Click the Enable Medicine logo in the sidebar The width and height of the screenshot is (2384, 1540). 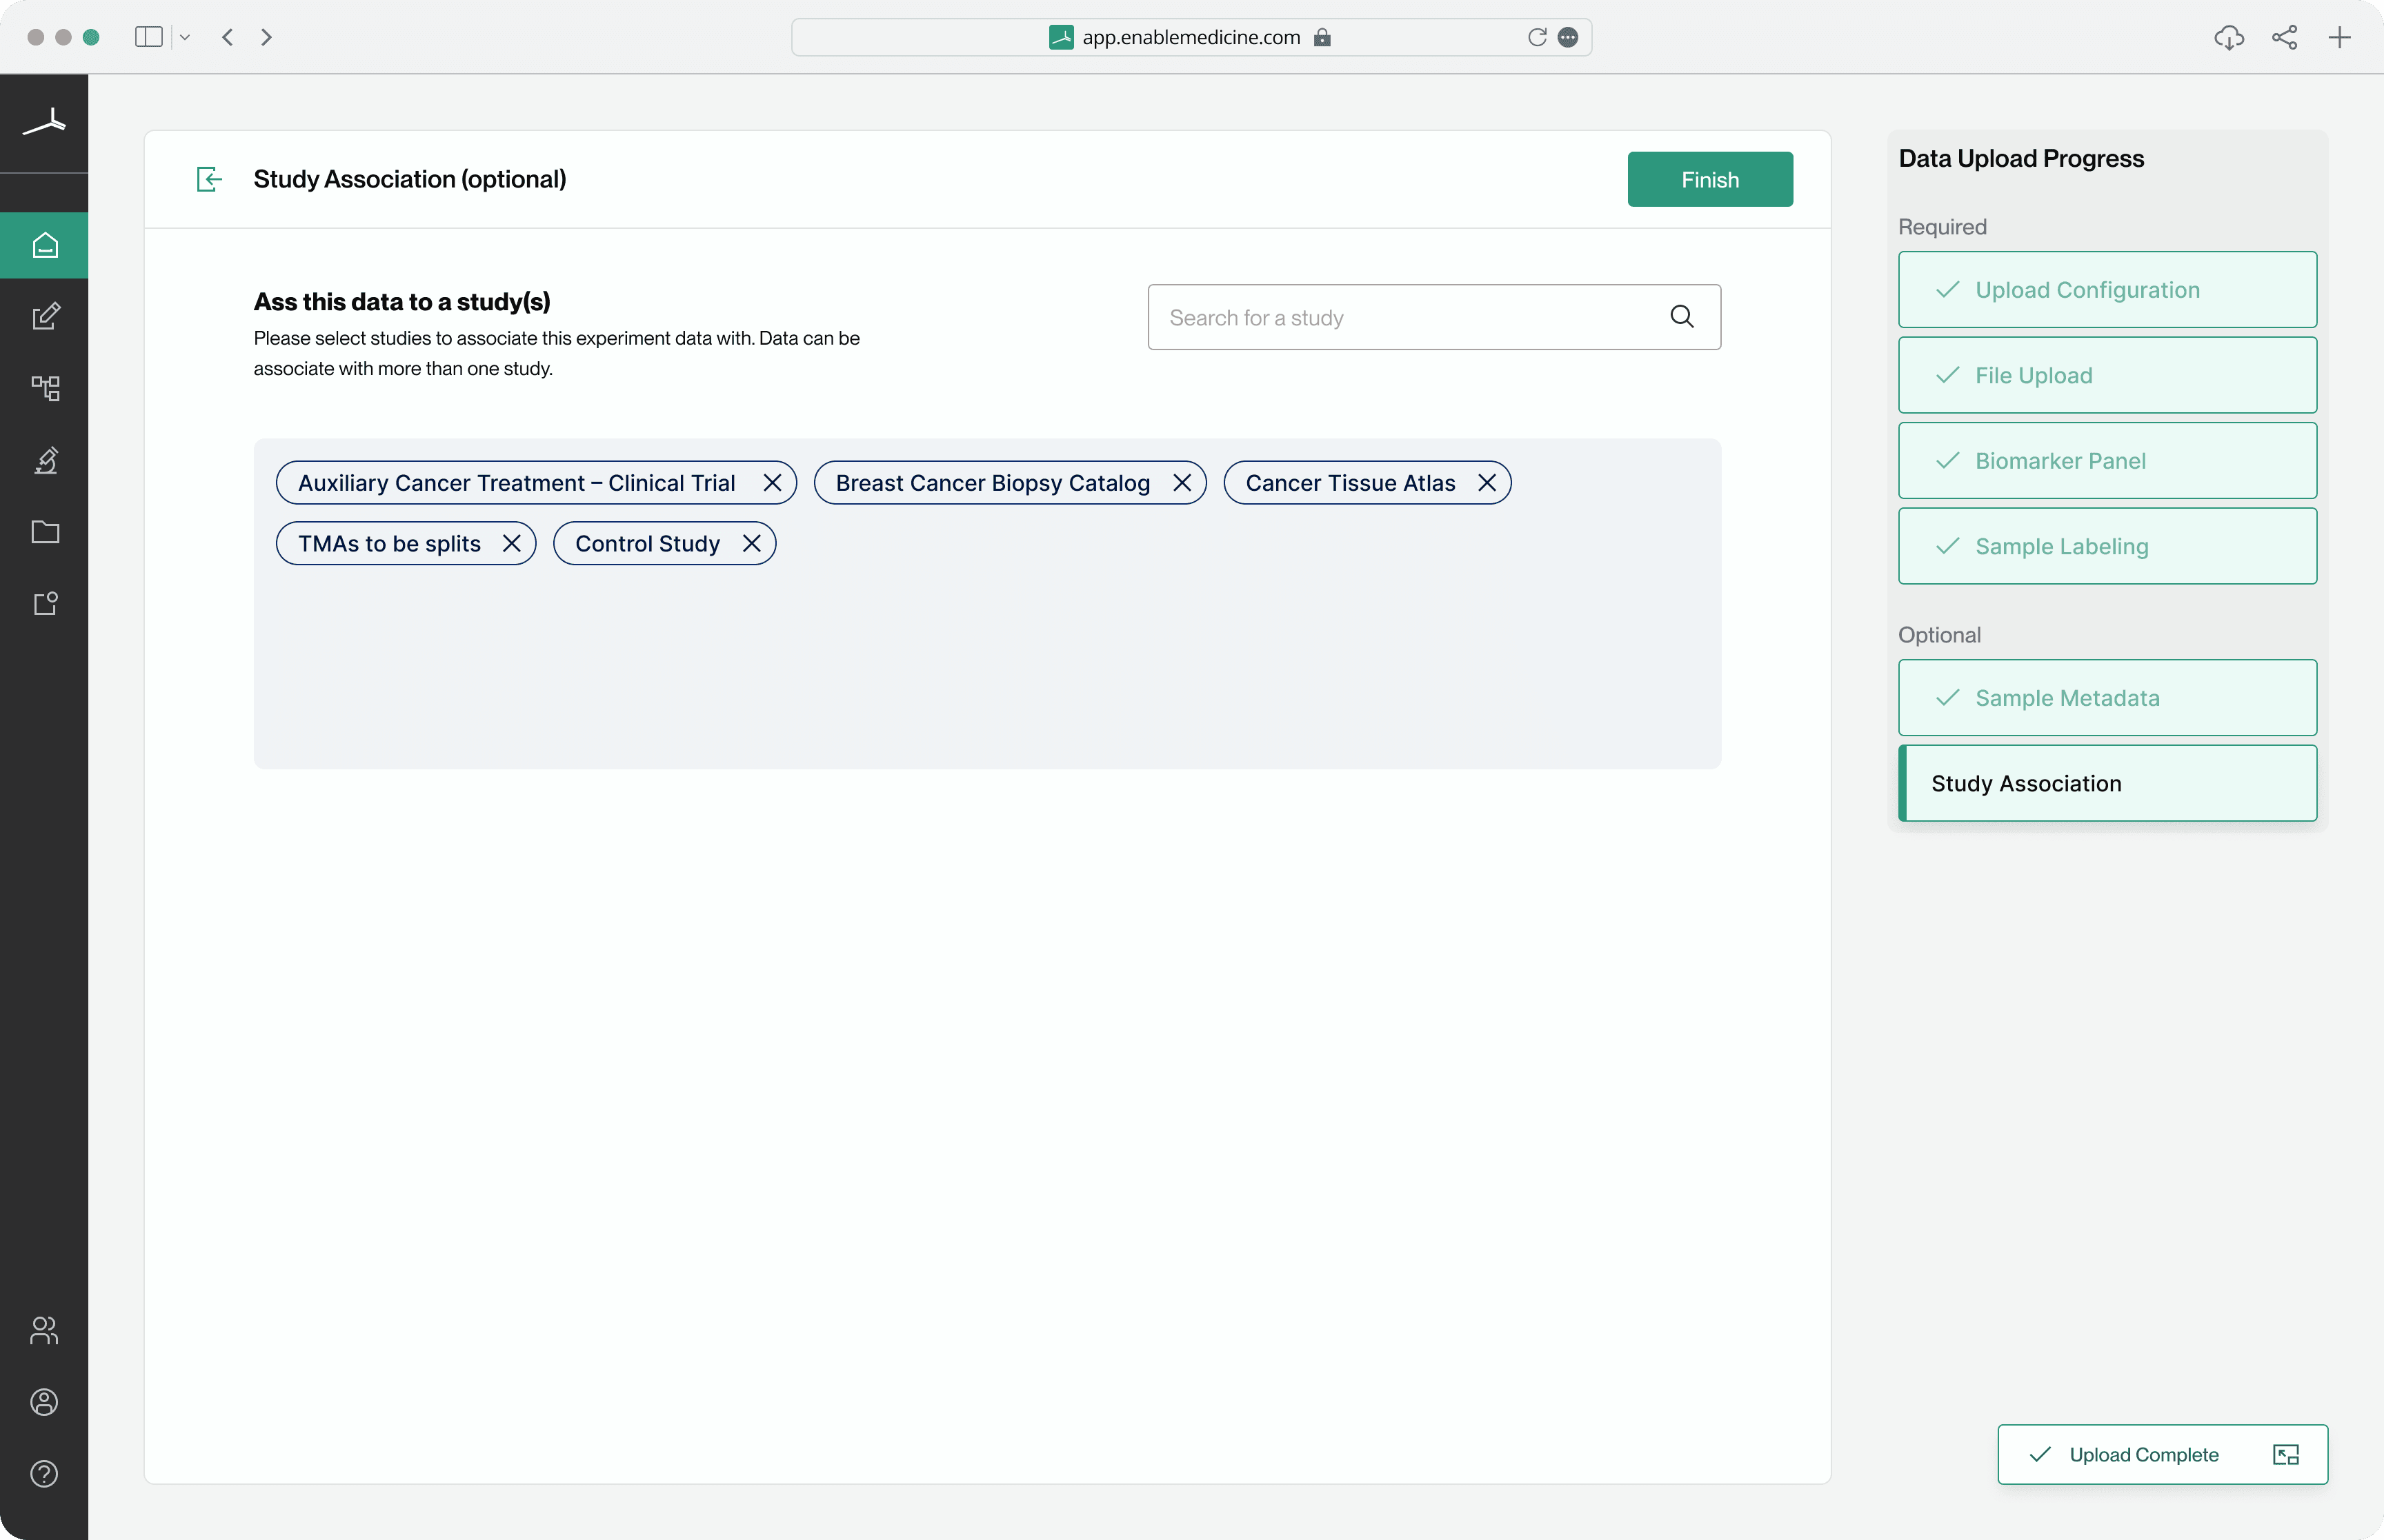point(44,122)
